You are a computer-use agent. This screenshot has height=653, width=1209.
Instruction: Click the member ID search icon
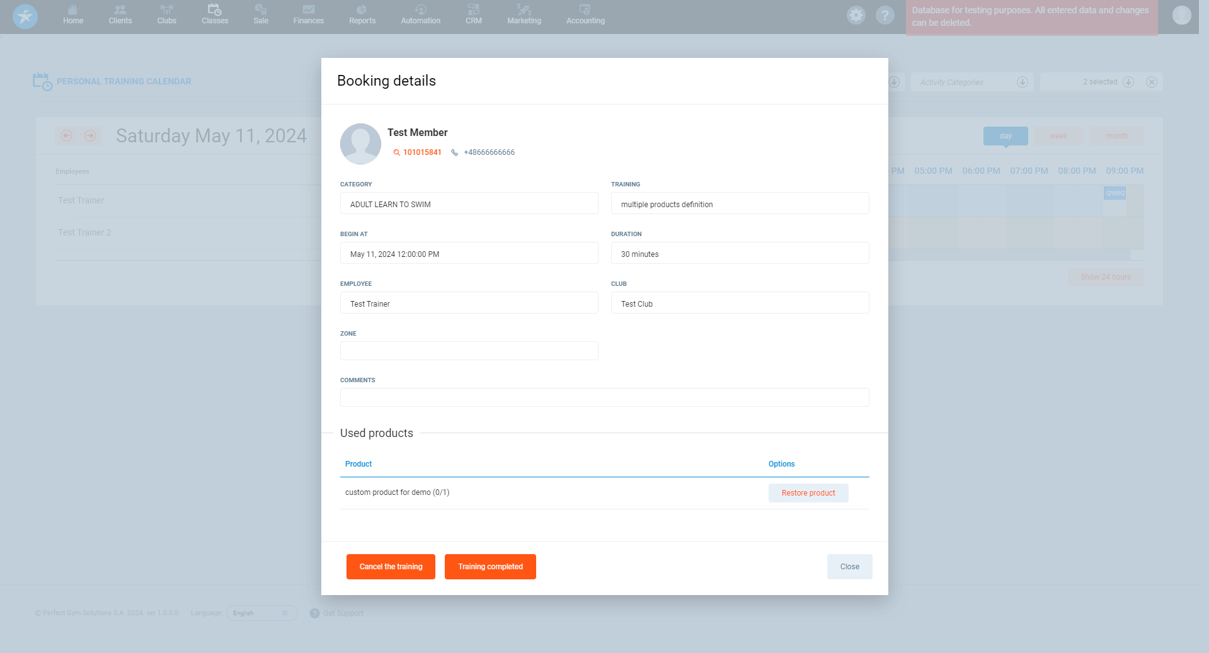click(x=396, y=152)
